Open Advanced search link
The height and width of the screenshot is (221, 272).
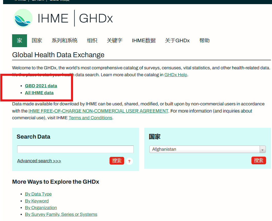pyautogui.click(x=39, y=161)
